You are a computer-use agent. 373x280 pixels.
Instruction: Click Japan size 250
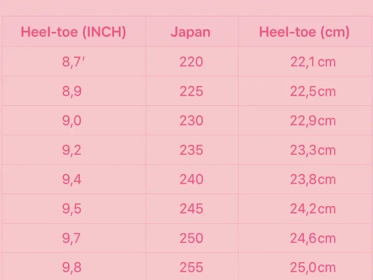[191, 238]
